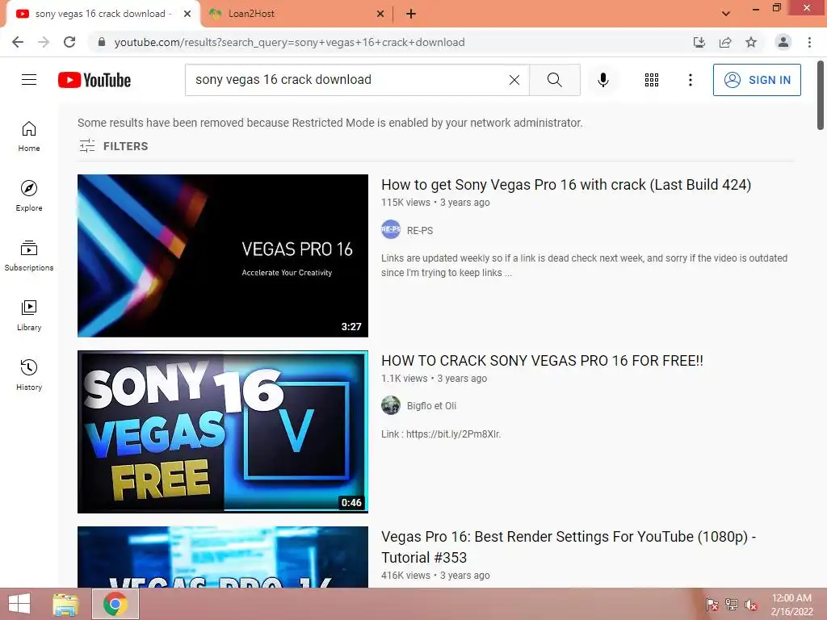Click the 0:46 duration badge
This screenshot has width=827, height=620.
(351, 502)
